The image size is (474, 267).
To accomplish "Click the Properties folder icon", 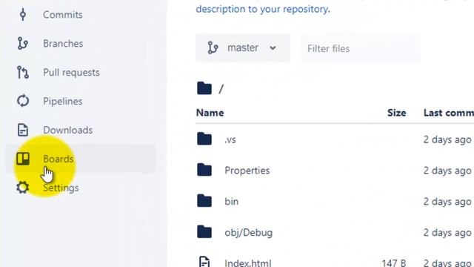I will [204, 170].
